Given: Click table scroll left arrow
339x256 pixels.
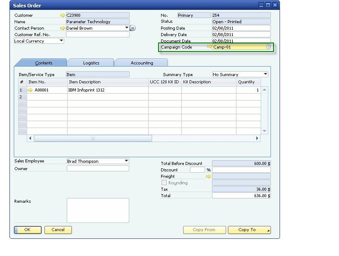Looking at the screenshot, I should [x=30, y=138].
